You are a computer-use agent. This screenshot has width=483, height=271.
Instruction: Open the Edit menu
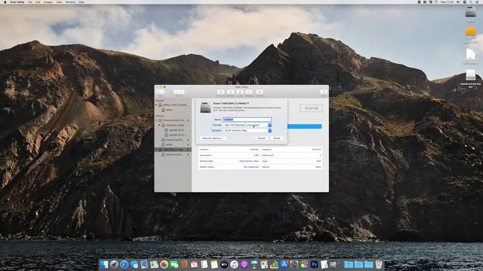pos(38,2)
